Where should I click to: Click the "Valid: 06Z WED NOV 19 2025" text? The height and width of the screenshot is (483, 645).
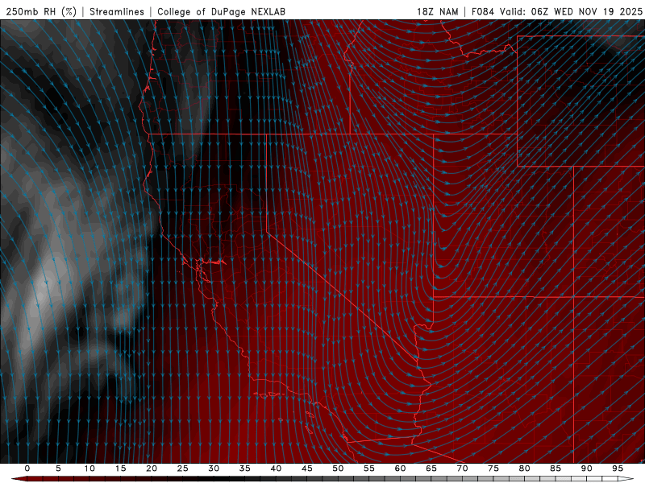tap(571, 11)
